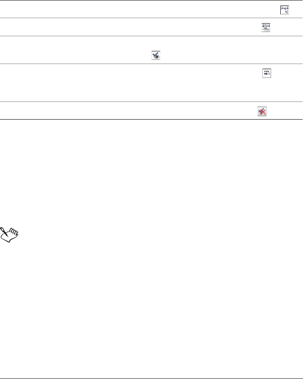Enable the eye icon beneath the blue checkmark
303x379 pixels.
coord(156,55)
